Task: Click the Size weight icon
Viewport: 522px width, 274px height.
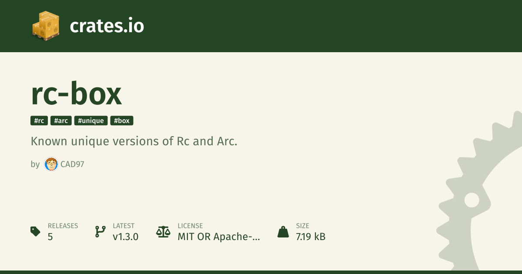Action: 283,231
